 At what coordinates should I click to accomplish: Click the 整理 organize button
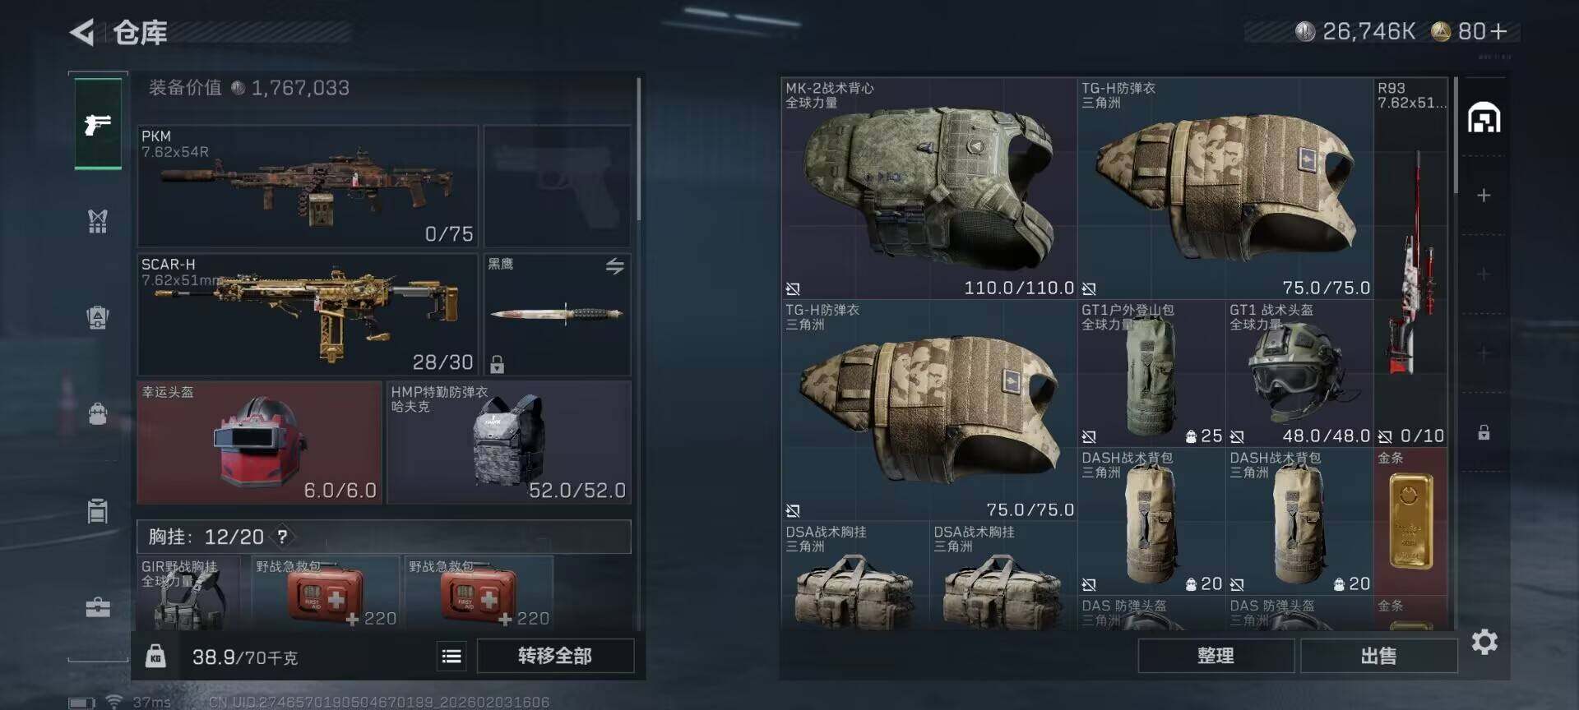point(1216,656)
